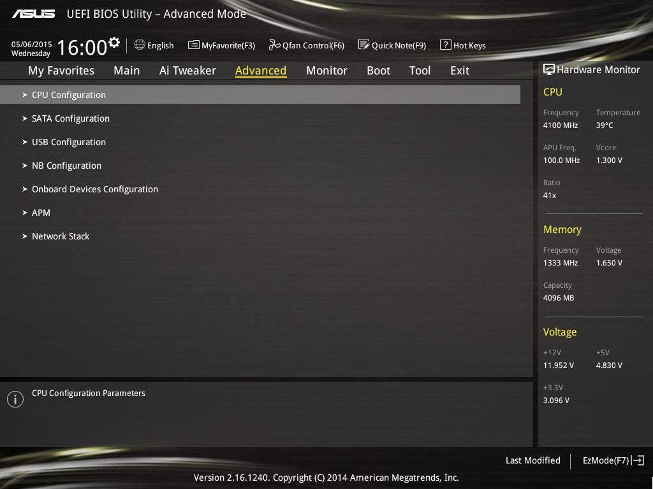The width and height of the screenshot is (653, 489).
Task: Open the My Favorites tab
Action: [61, 71]
